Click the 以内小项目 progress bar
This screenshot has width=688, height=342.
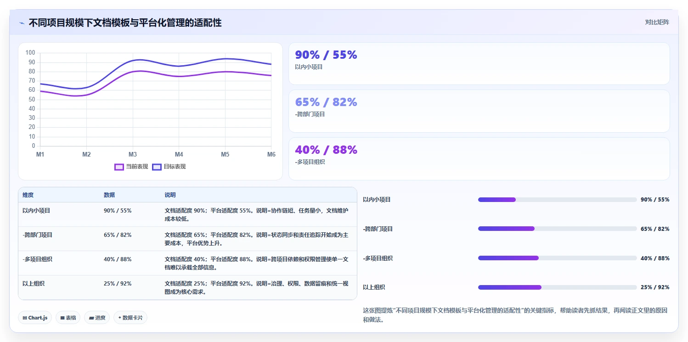[x=557, y=200]
